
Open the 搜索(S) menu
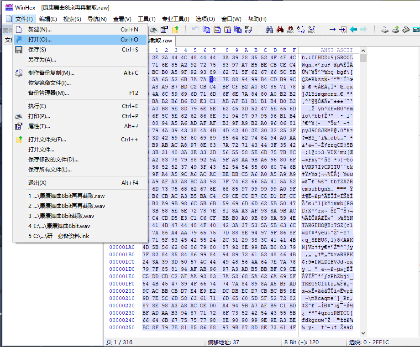click(72, 19)
